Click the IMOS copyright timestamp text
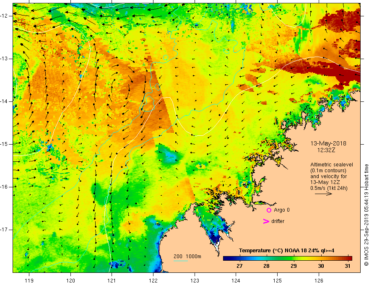 (x=366, y=215)
